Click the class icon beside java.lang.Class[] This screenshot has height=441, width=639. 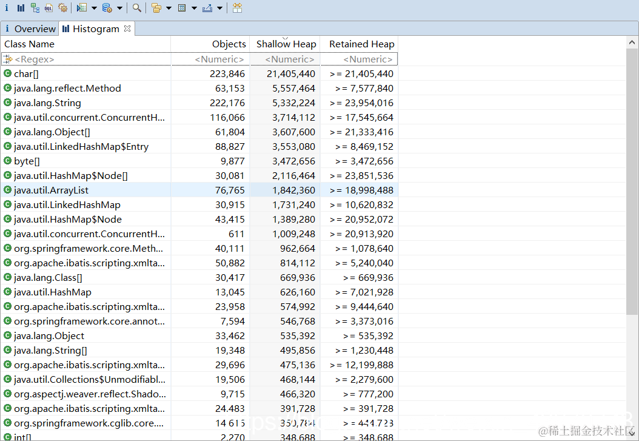7,277
